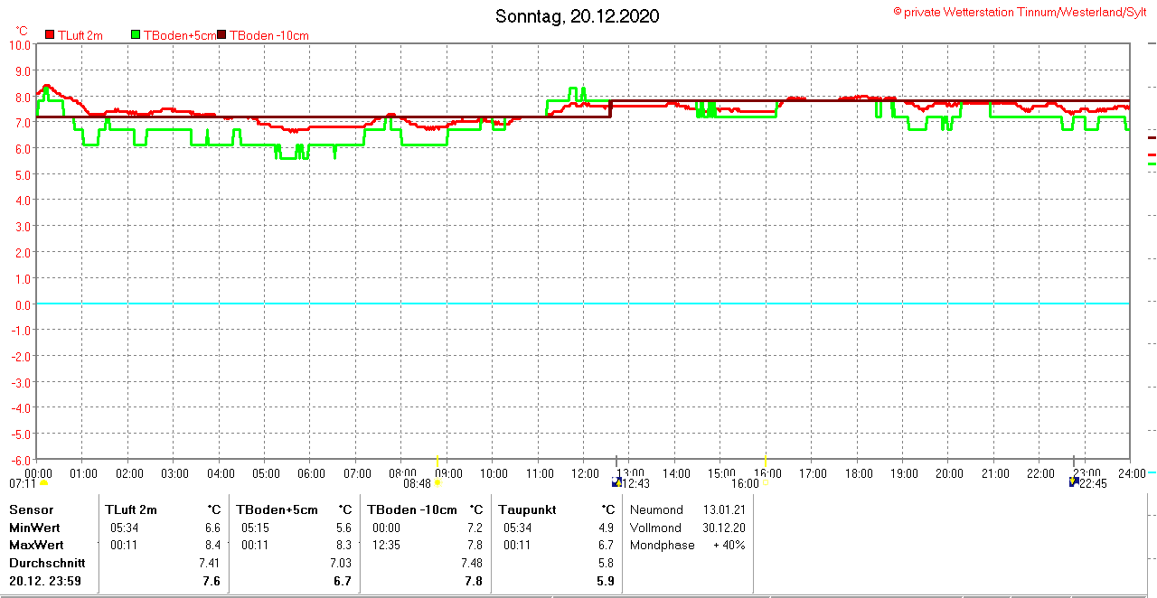1157x598 pixels.
Task: Click the red TLuft 2m legend swatch
Action: (51, 35)
